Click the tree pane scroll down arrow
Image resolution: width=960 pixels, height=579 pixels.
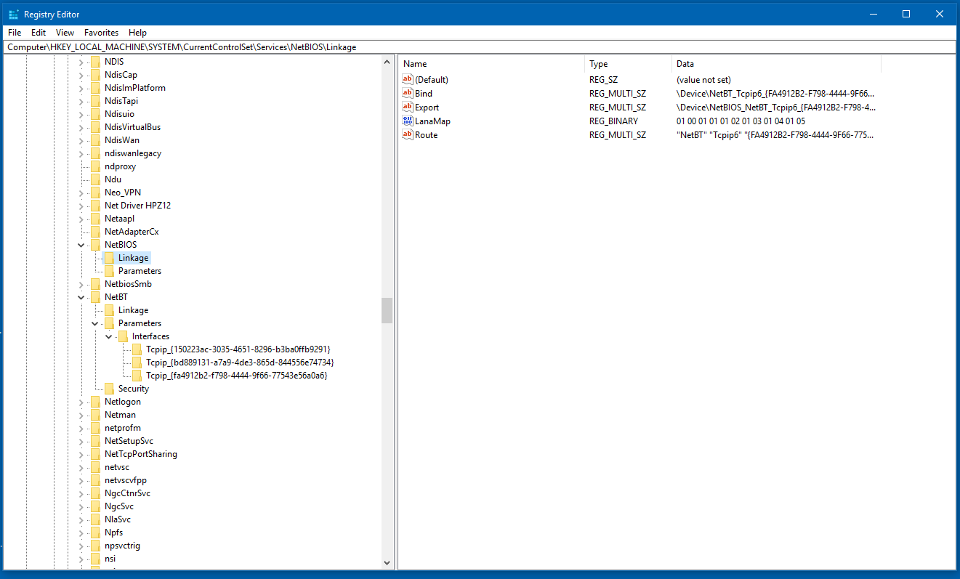click(387, 562)
